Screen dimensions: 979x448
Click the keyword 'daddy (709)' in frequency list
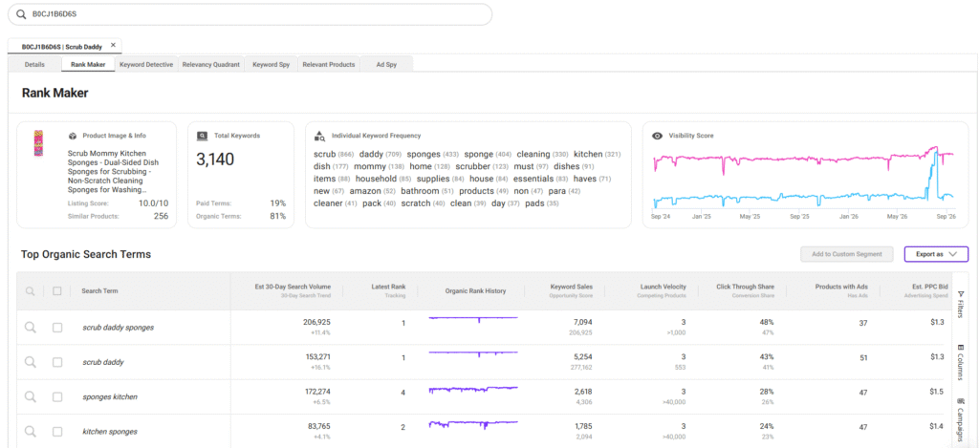click(x=381, y=154)
